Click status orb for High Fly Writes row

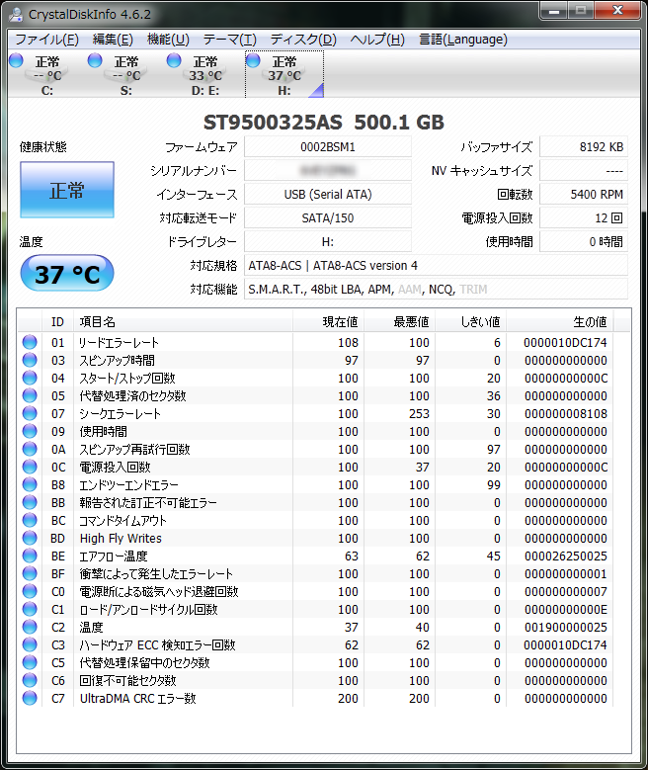[30, 538]
